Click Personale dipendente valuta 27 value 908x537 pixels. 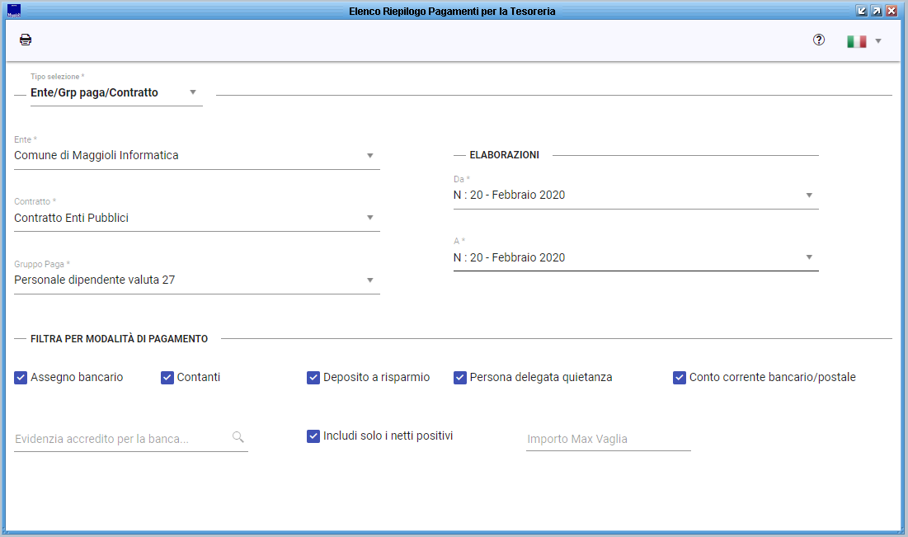point(94,280)
